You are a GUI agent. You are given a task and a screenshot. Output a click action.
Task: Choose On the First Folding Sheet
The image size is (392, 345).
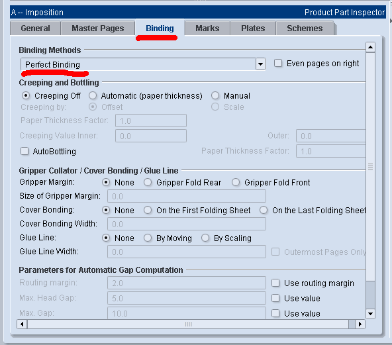[148, 210]
